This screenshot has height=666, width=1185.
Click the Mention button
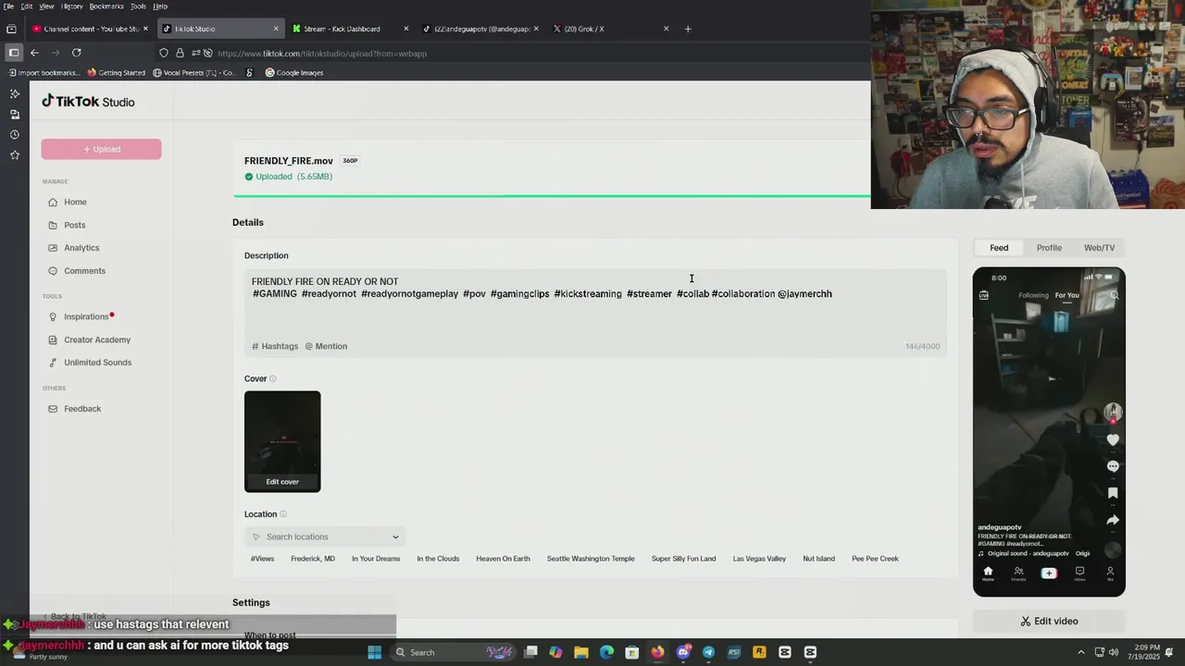326,346
